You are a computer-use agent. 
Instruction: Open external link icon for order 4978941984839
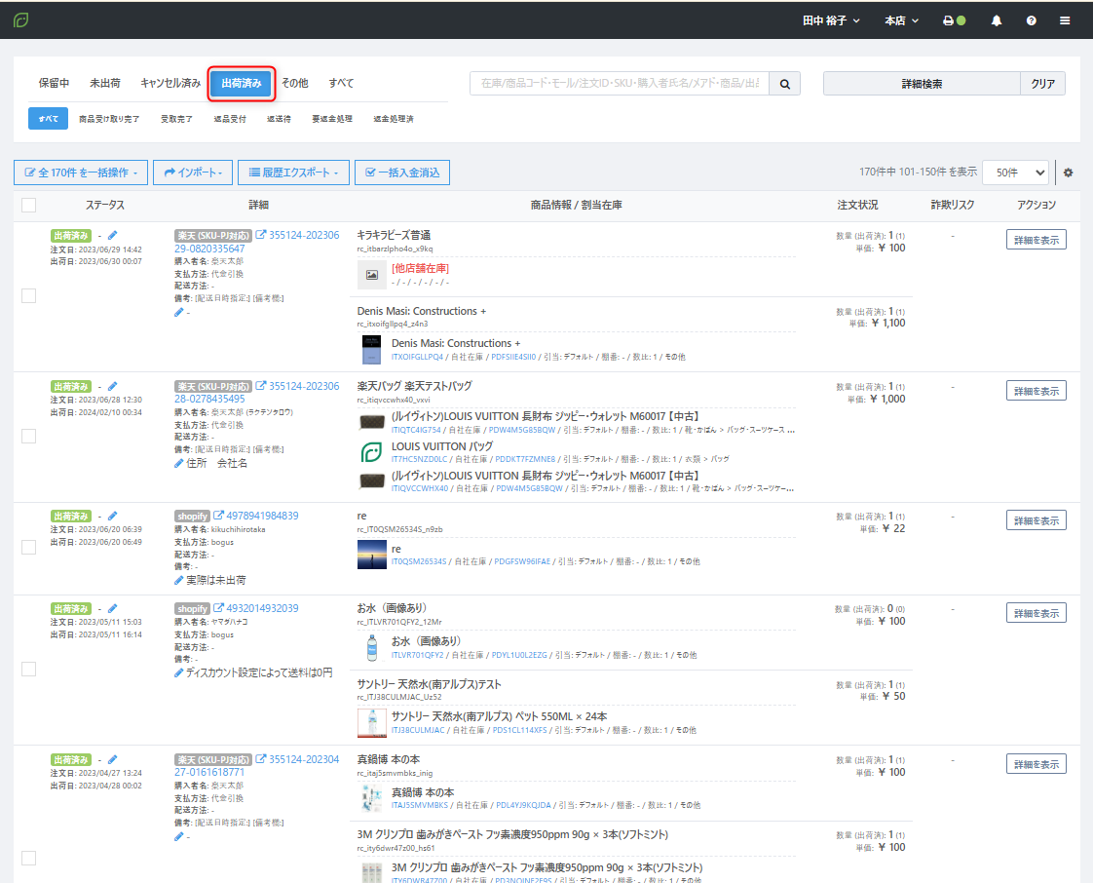click(x=219, y=516)
